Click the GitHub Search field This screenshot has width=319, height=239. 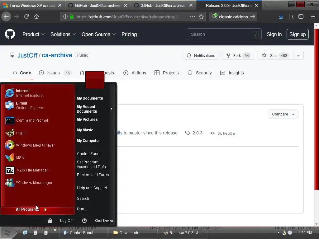coord(224,34)
